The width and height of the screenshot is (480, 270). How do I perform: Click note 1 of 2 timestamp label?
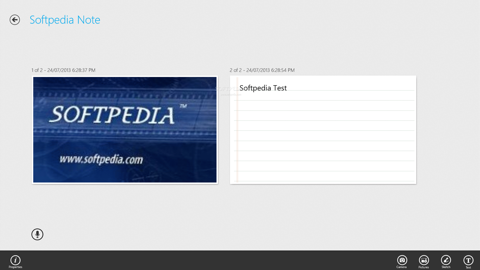pyautogui.click(x=63, y=70)
